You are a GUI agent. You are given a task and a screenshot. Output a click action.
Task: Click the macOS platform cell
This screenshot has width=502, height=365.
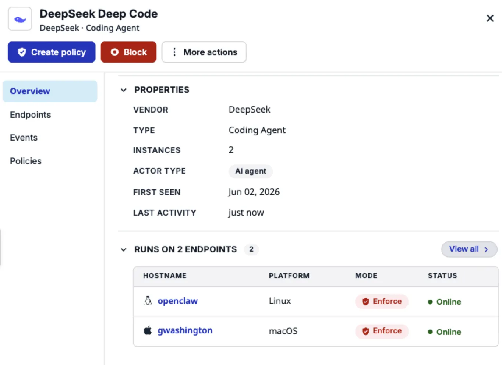tap(283, 331)
